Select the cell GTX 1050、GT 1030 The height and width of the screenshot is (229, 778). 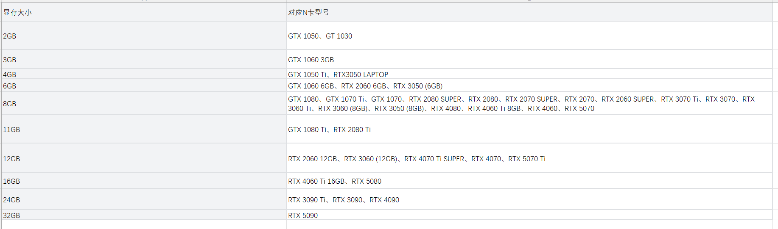point(529,36)
